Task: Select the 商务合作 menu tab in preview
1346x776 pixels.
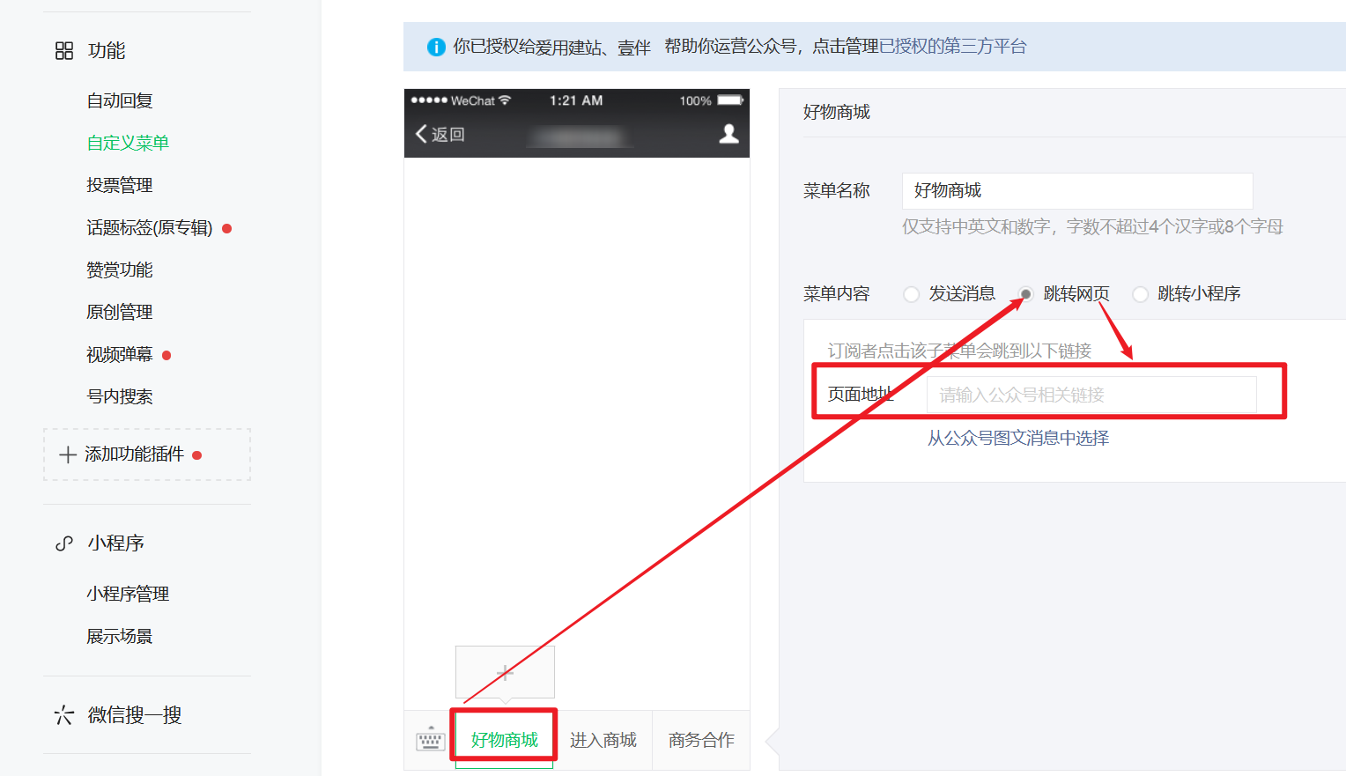Action: click(x=701, y=740)
